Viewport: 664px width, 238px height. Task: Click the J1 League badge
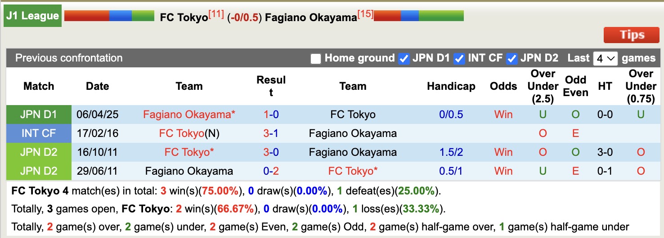tap(33, 16)
